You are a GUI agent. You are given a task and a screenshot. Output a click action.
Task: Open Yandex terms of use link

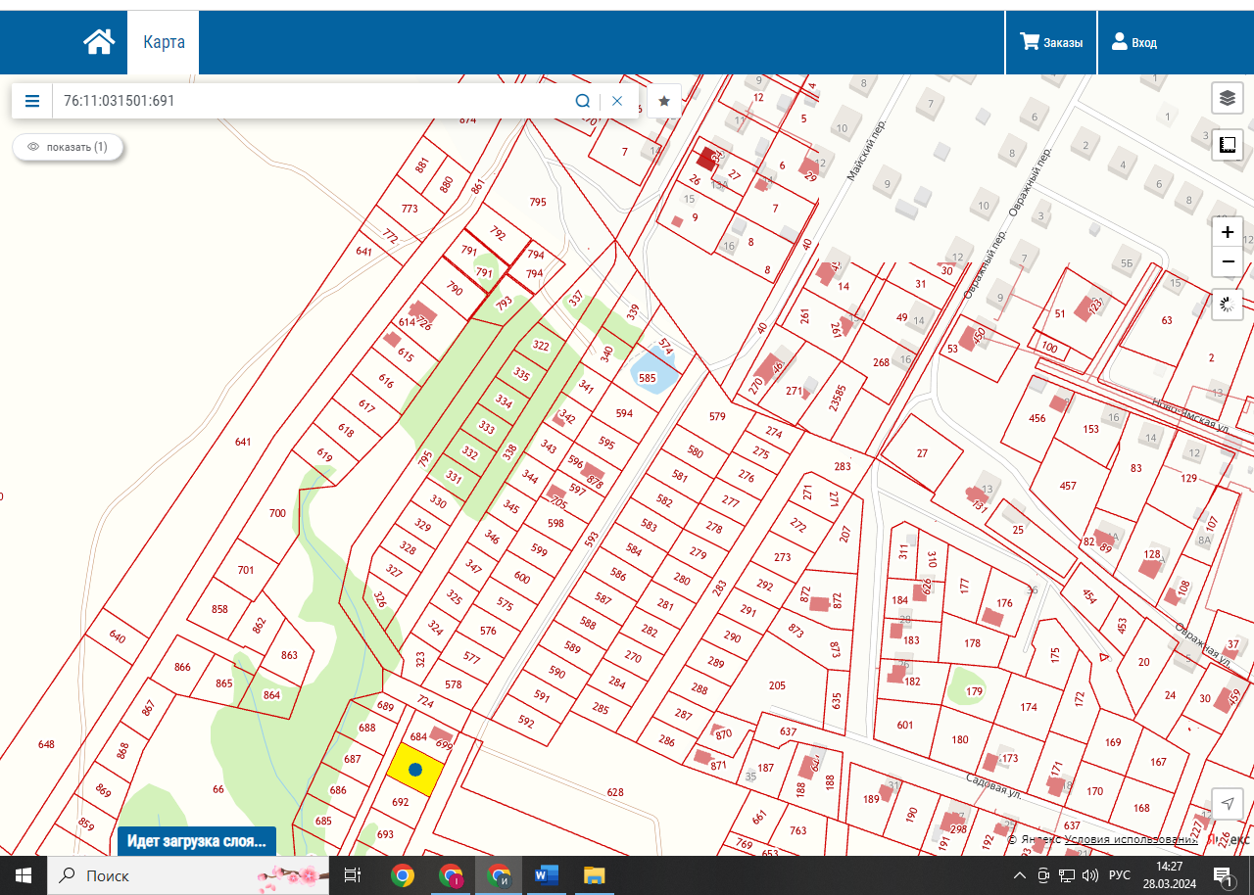pyautogui.click(x=1132, y=839)
